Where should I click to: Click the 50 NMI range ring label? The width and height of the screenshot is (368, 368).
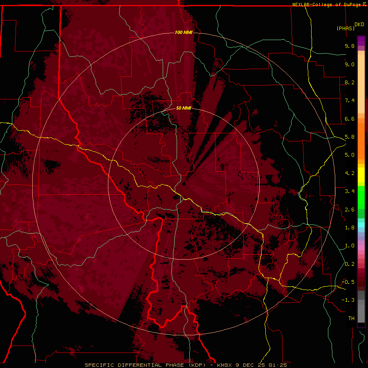tap(184, 108)
